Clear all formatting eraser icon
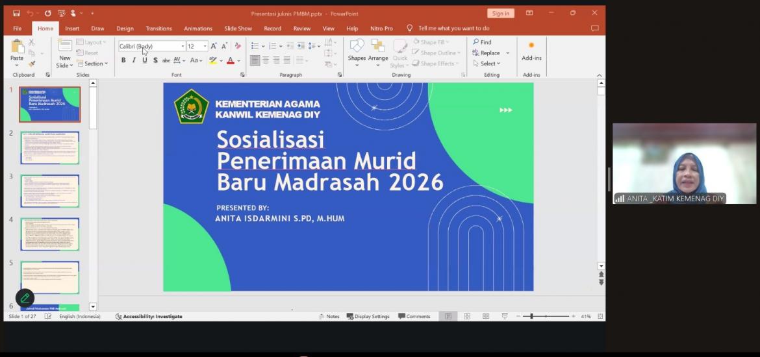The height and width of the screenshot is (357, 760). point(238,46)
